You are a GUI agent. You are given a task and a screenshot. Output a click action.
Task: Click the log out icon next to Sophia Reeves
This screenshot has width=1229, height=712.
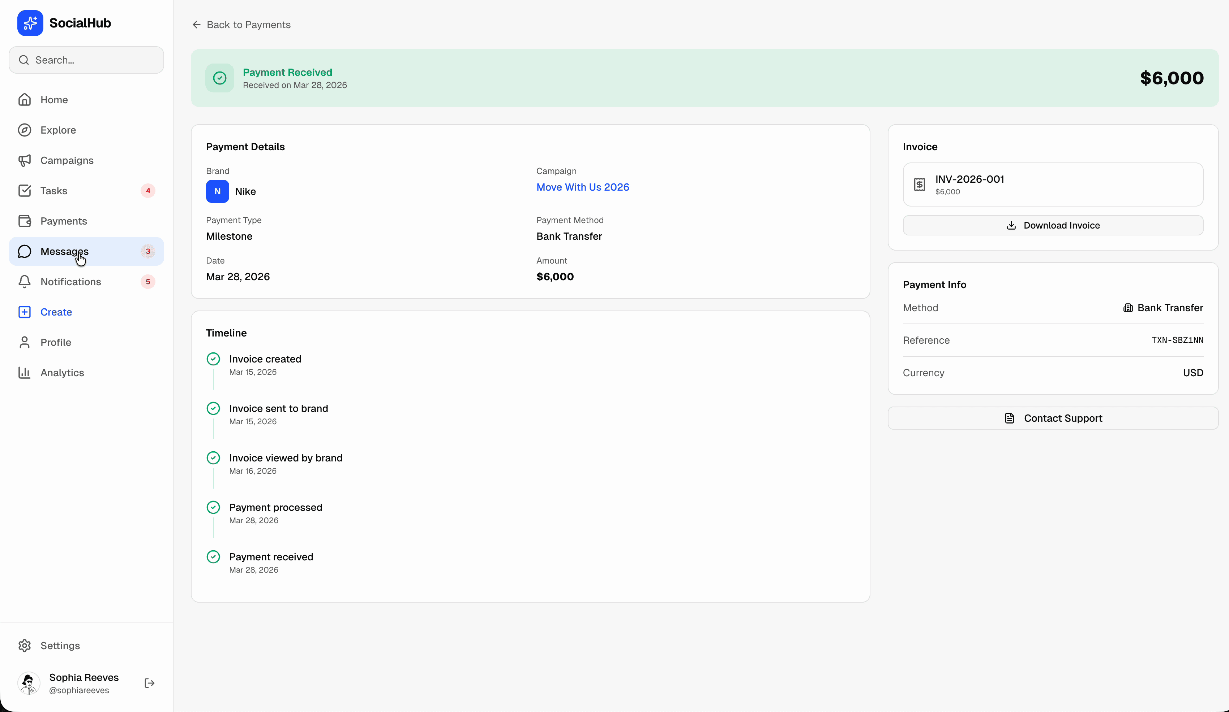[149, 683]
